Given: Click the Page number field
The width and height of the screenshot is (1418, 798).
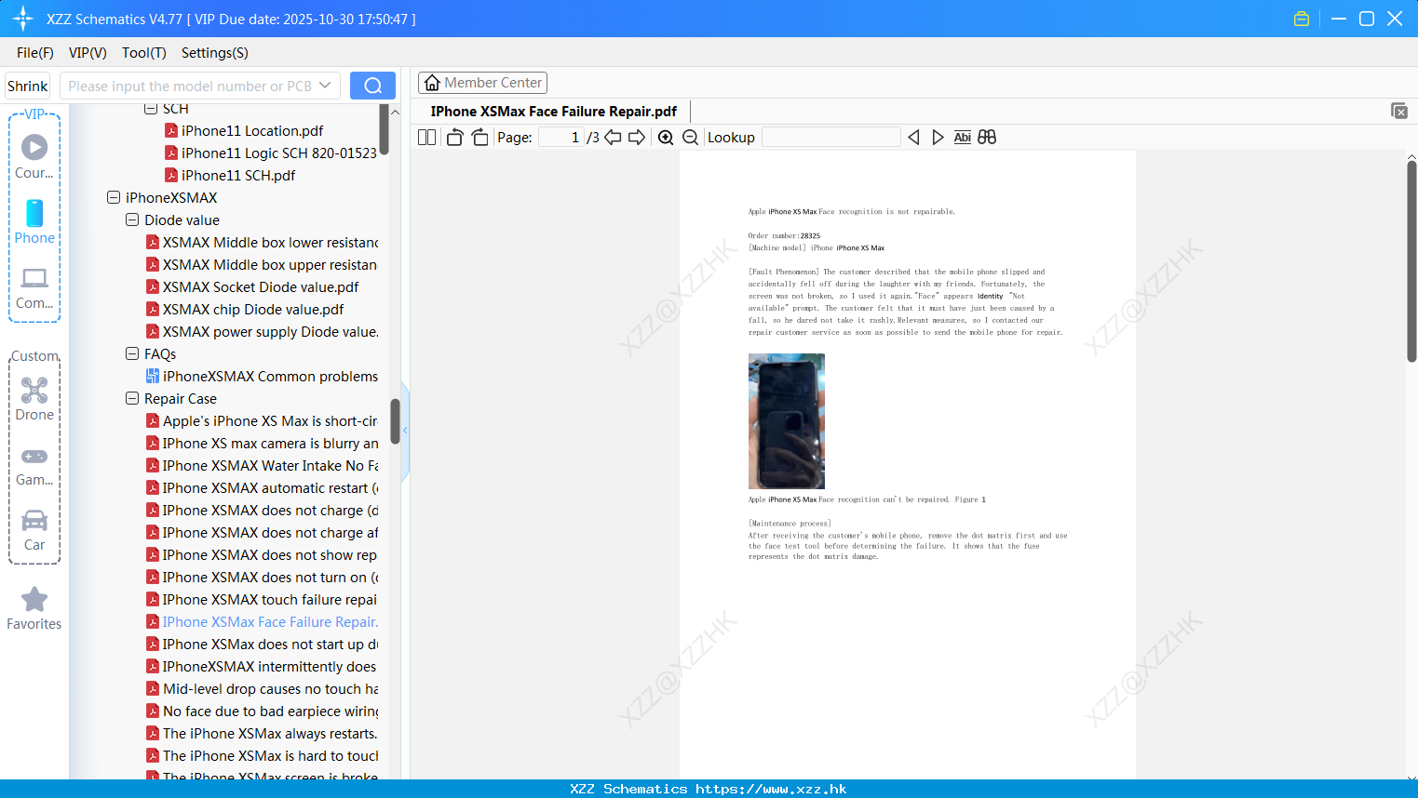Looking at the screenshot, I should (561, 137).
